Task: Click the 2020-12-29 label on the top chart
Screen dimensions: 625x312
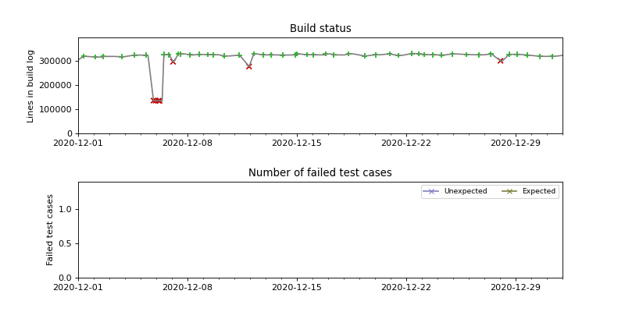Action: (x=516, y=144)
